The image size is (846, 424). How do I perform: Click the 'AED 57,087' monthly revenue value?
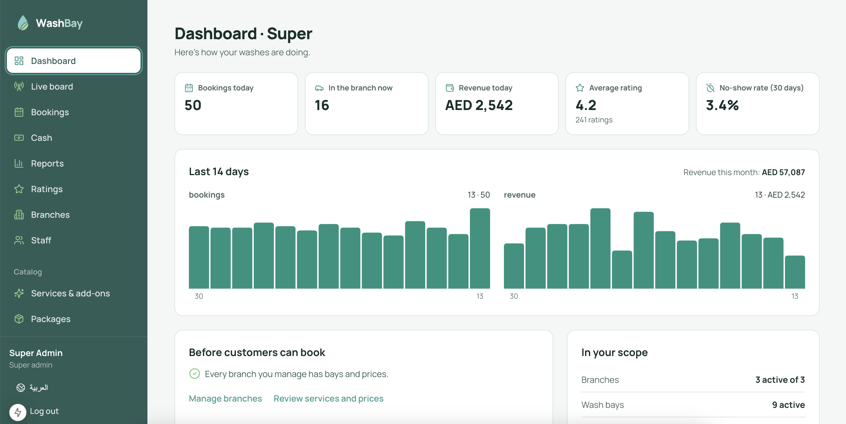pos(783,172)
